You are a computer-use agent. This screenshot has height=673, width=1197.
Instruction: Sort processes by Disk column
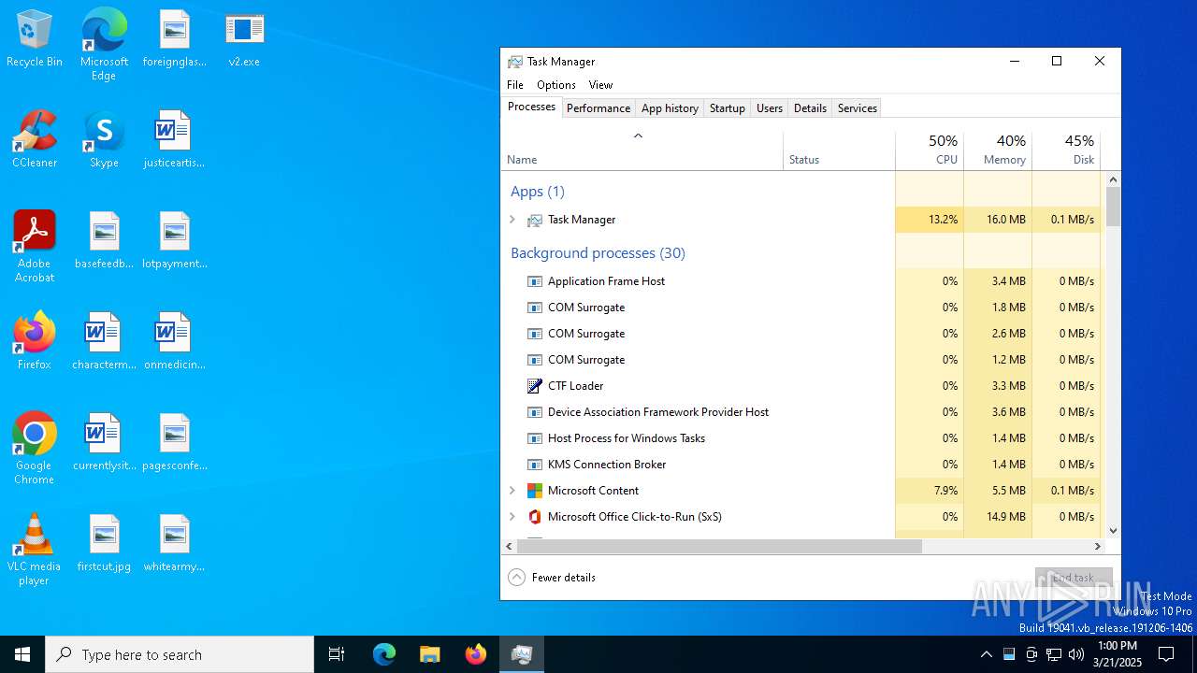click(1066, 150)
